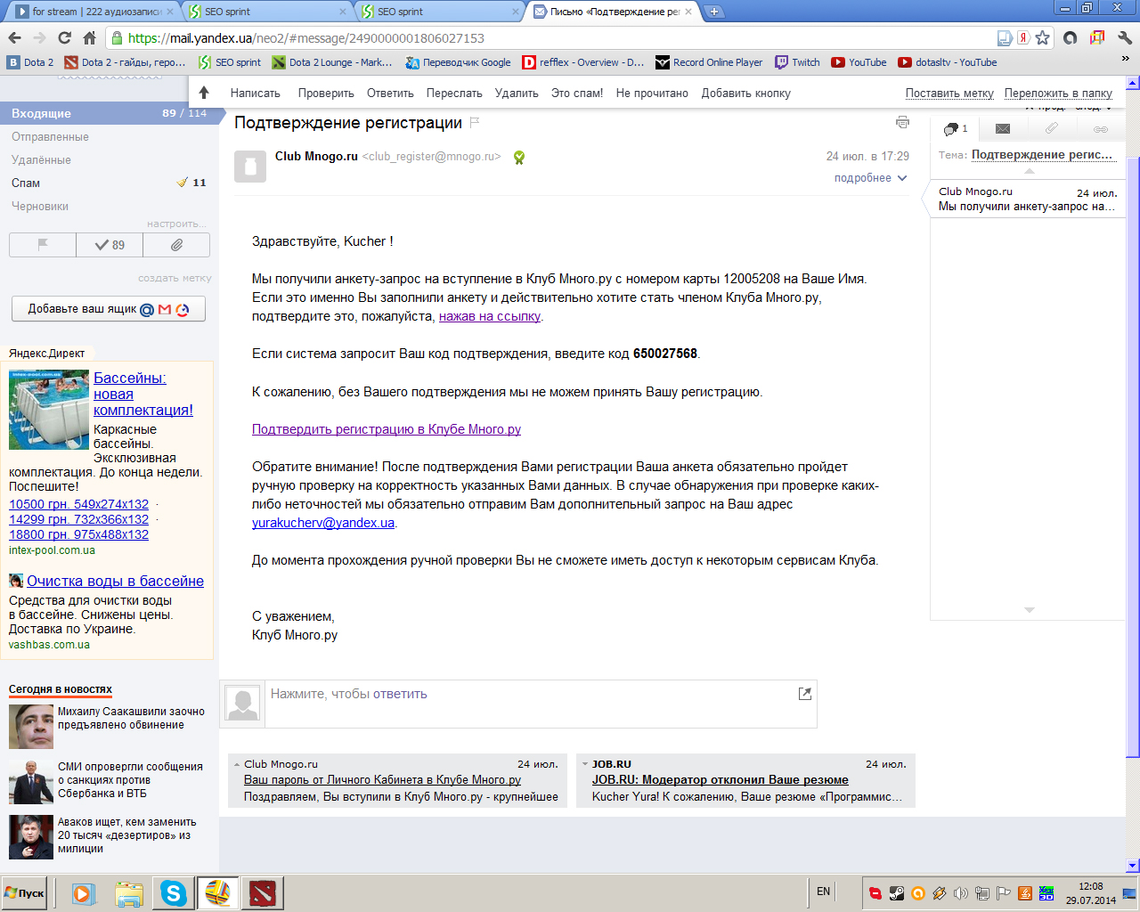This screenshot has width=1140, height=912.
Task: Open Dota 2 from the taskbar
Action: (263, 893)
